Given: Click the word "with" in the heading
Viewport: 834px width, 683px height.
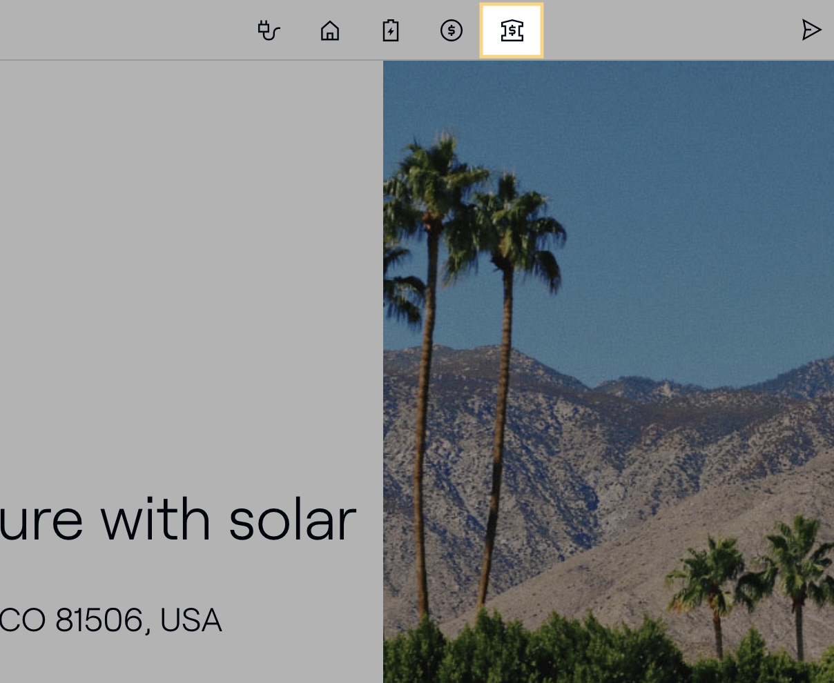Looking at the screenshot, I should 156,520.
